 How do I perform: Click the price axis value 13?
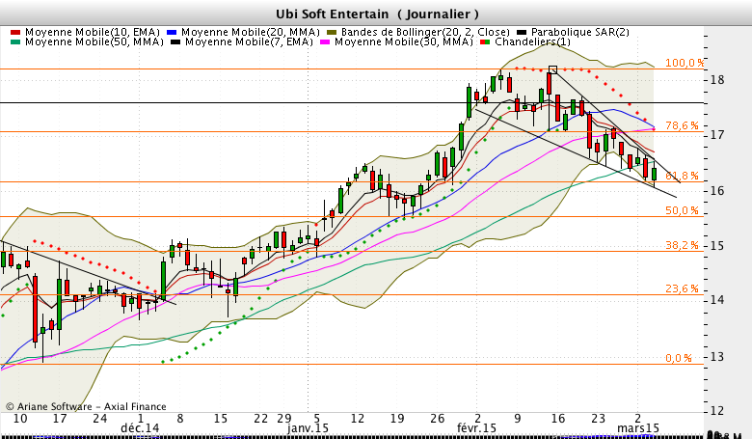717,357
